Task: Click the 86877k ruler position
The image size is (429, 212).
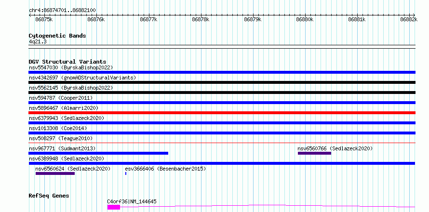Action: click(x=148, y=19)
